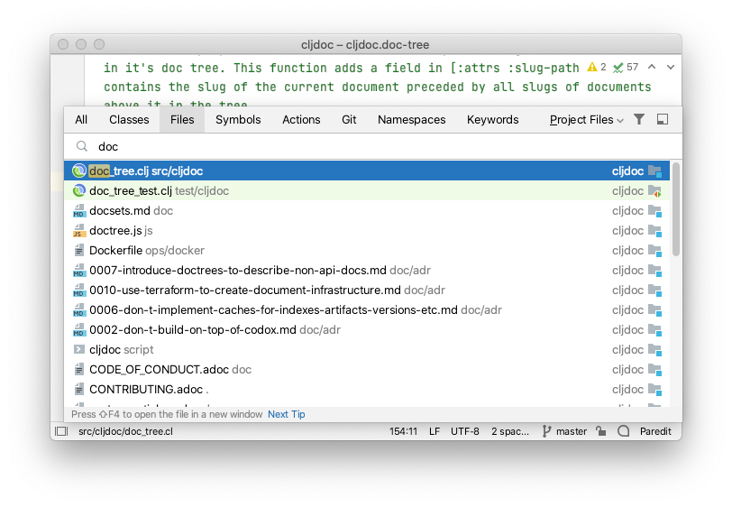Click the magnifier search icon
Screen dimensions: 732x507
(82, 146)
